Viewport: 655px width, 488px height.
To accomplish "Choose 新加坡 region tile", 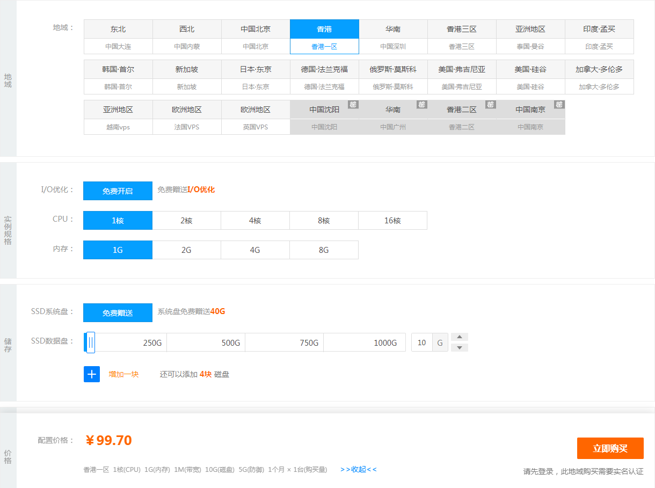I will pos(187,77).
